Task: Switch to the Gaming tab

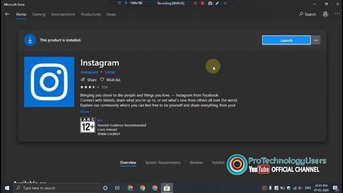Action: 39,14
